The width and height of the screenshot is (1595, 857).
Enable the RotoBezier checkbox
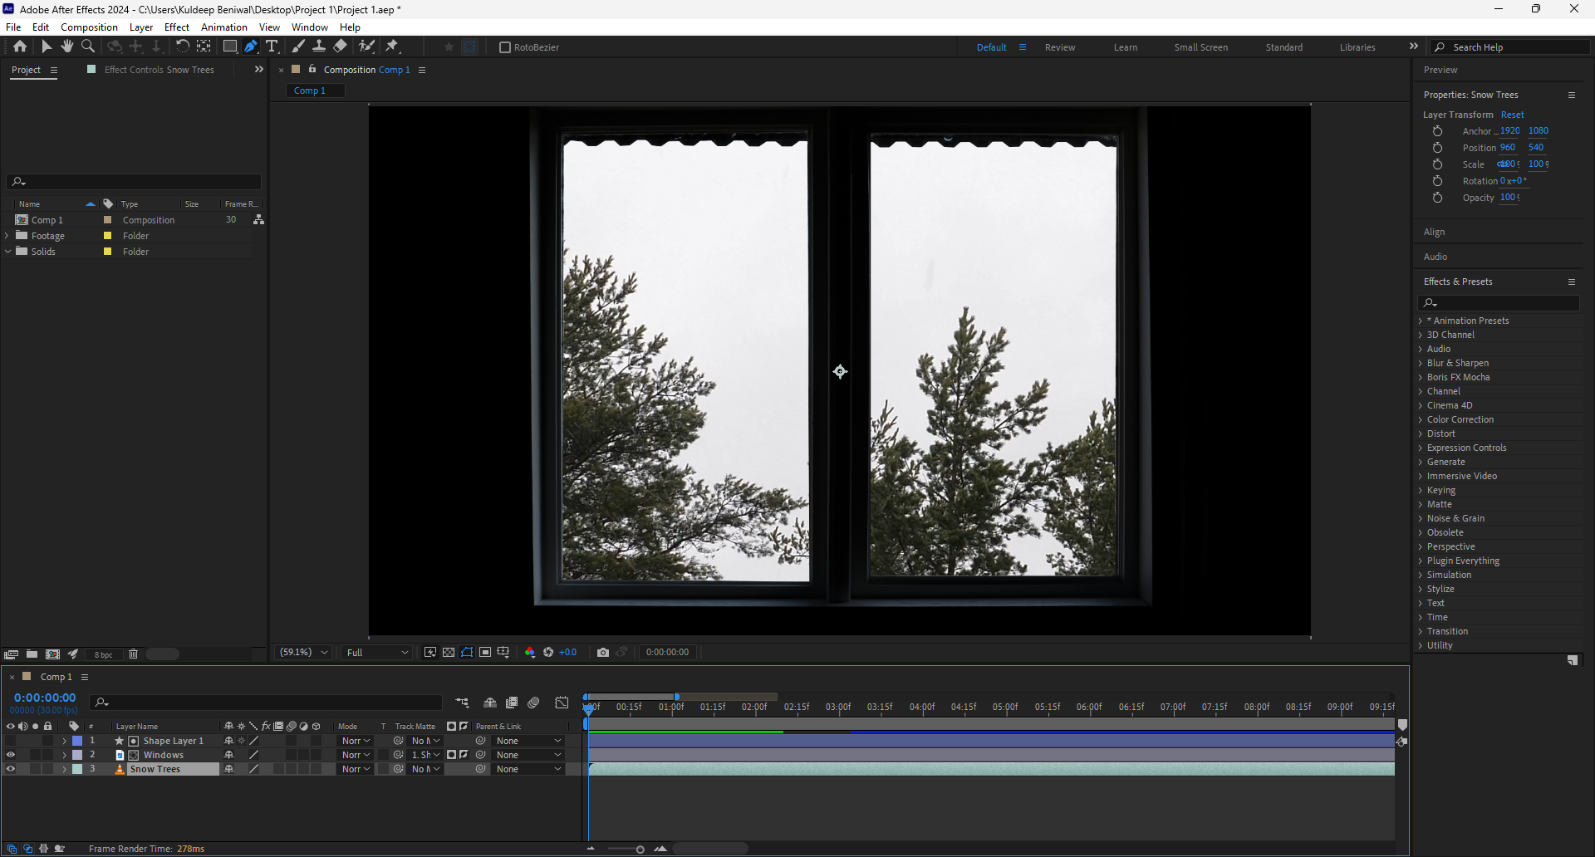504,47
